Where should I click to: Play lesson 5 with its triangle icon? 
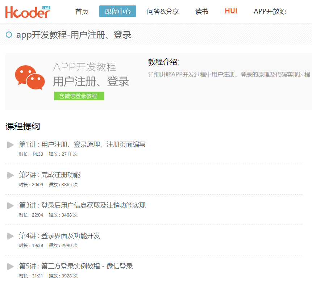11,267
